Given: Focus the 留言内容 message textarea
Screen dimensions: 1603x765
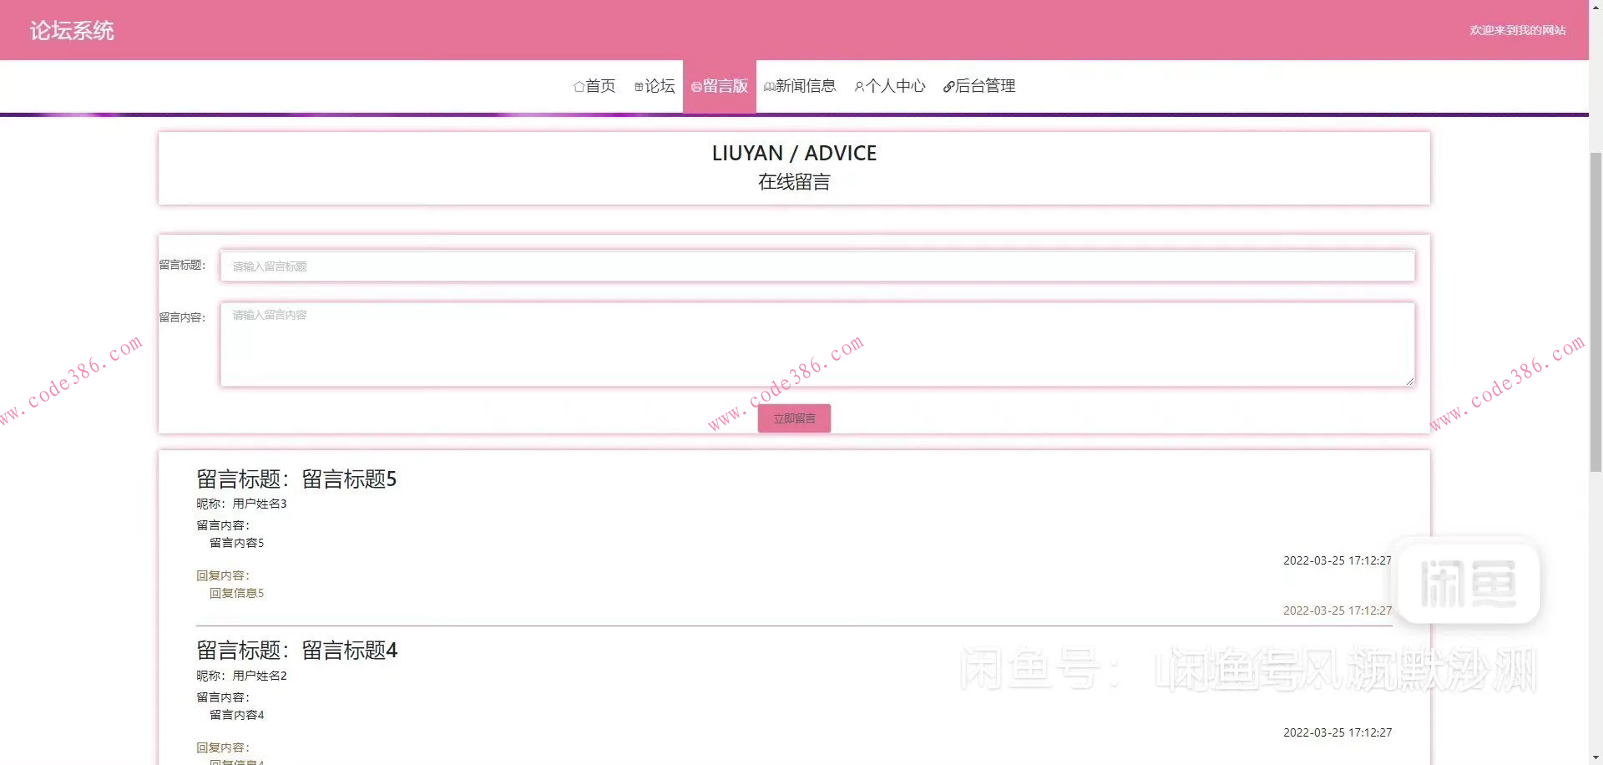Looking at the screenshot, I should coord(817,345).
